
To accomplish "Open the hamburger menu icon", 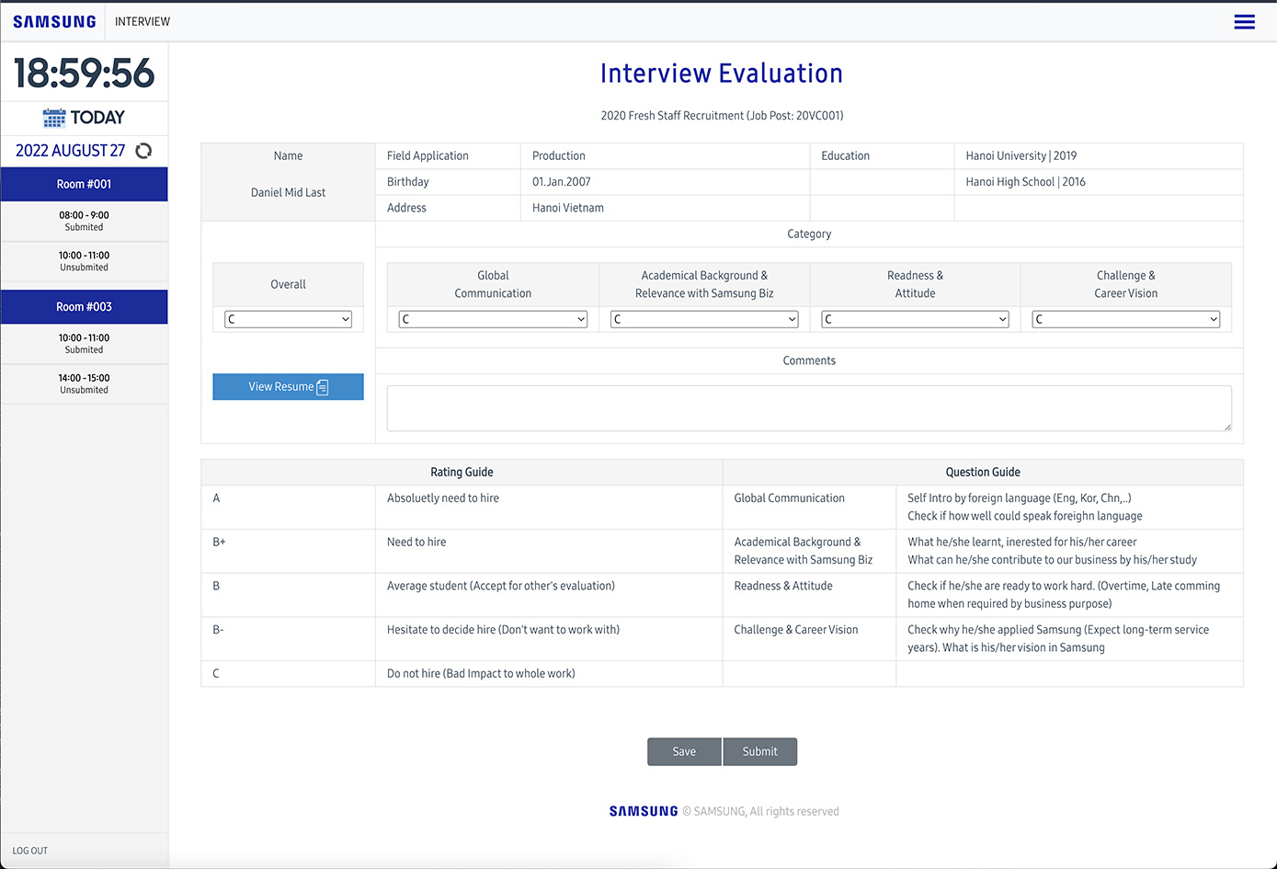I will point(1244,22).
